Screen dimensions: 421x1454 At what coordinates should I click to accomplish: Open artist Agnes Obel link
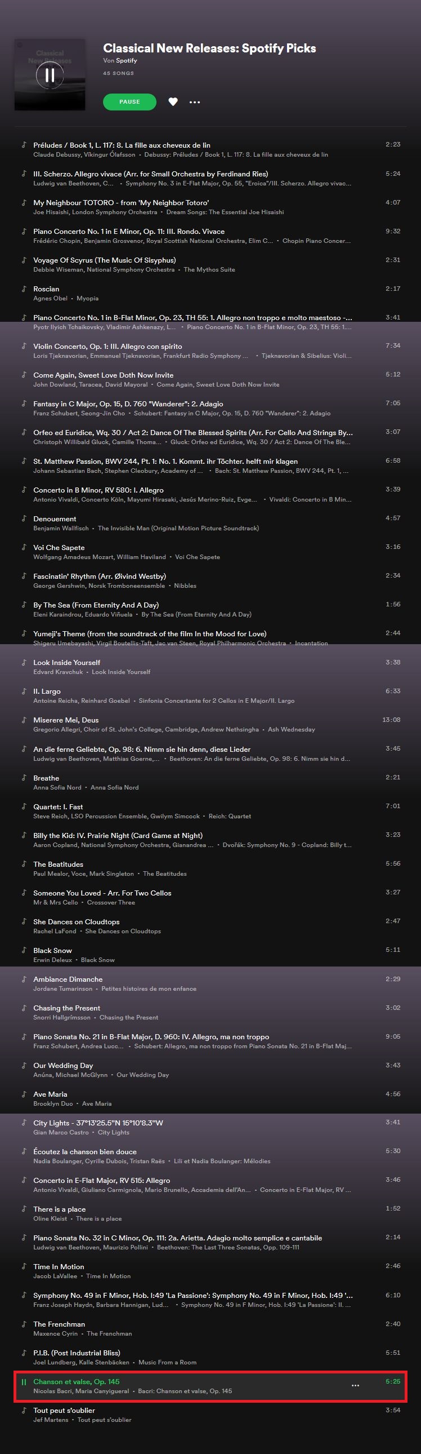click(50, 299)
